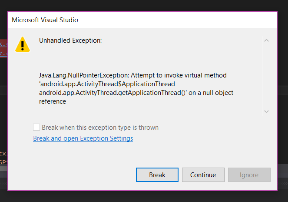Viewport: 288px width, 202px height.
Task: Click the Java.Lang.NullPointerException message line
Action: coord(133,75)
